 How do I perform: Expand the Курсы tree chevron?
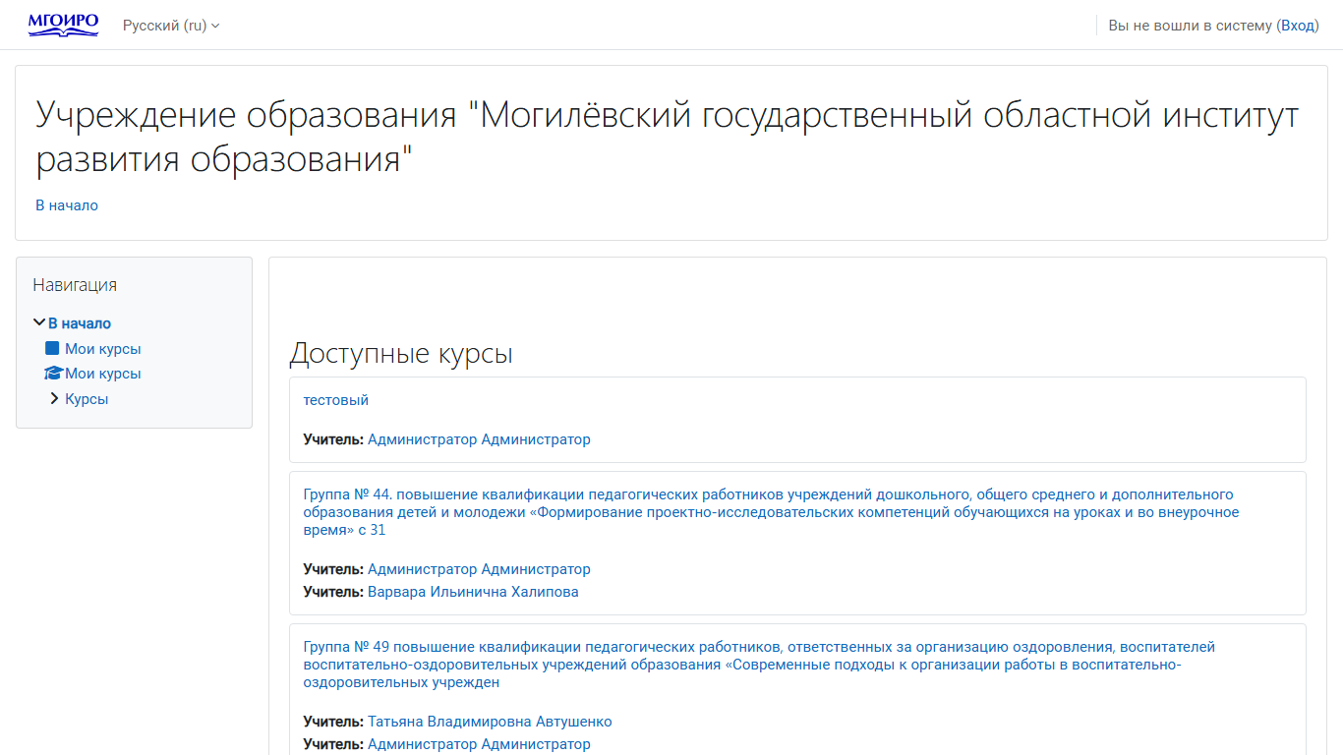pos(55,398)
